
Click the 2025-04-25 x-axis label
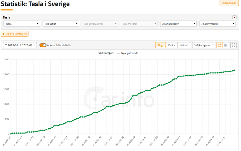pyautogui.click(x=221, y=141)
